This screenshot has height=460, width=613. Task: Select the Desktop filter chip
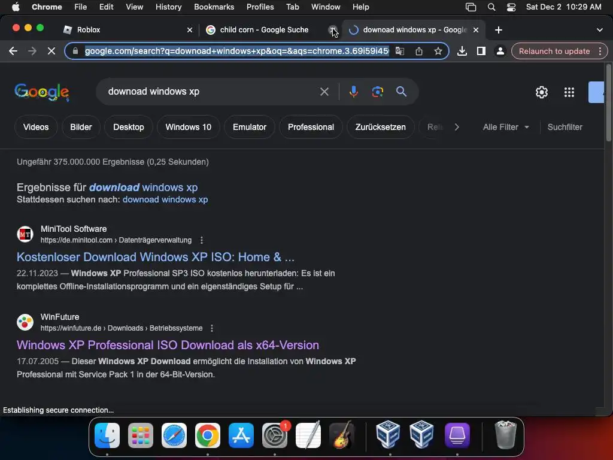pyautogui.click(x=129, y=127)
